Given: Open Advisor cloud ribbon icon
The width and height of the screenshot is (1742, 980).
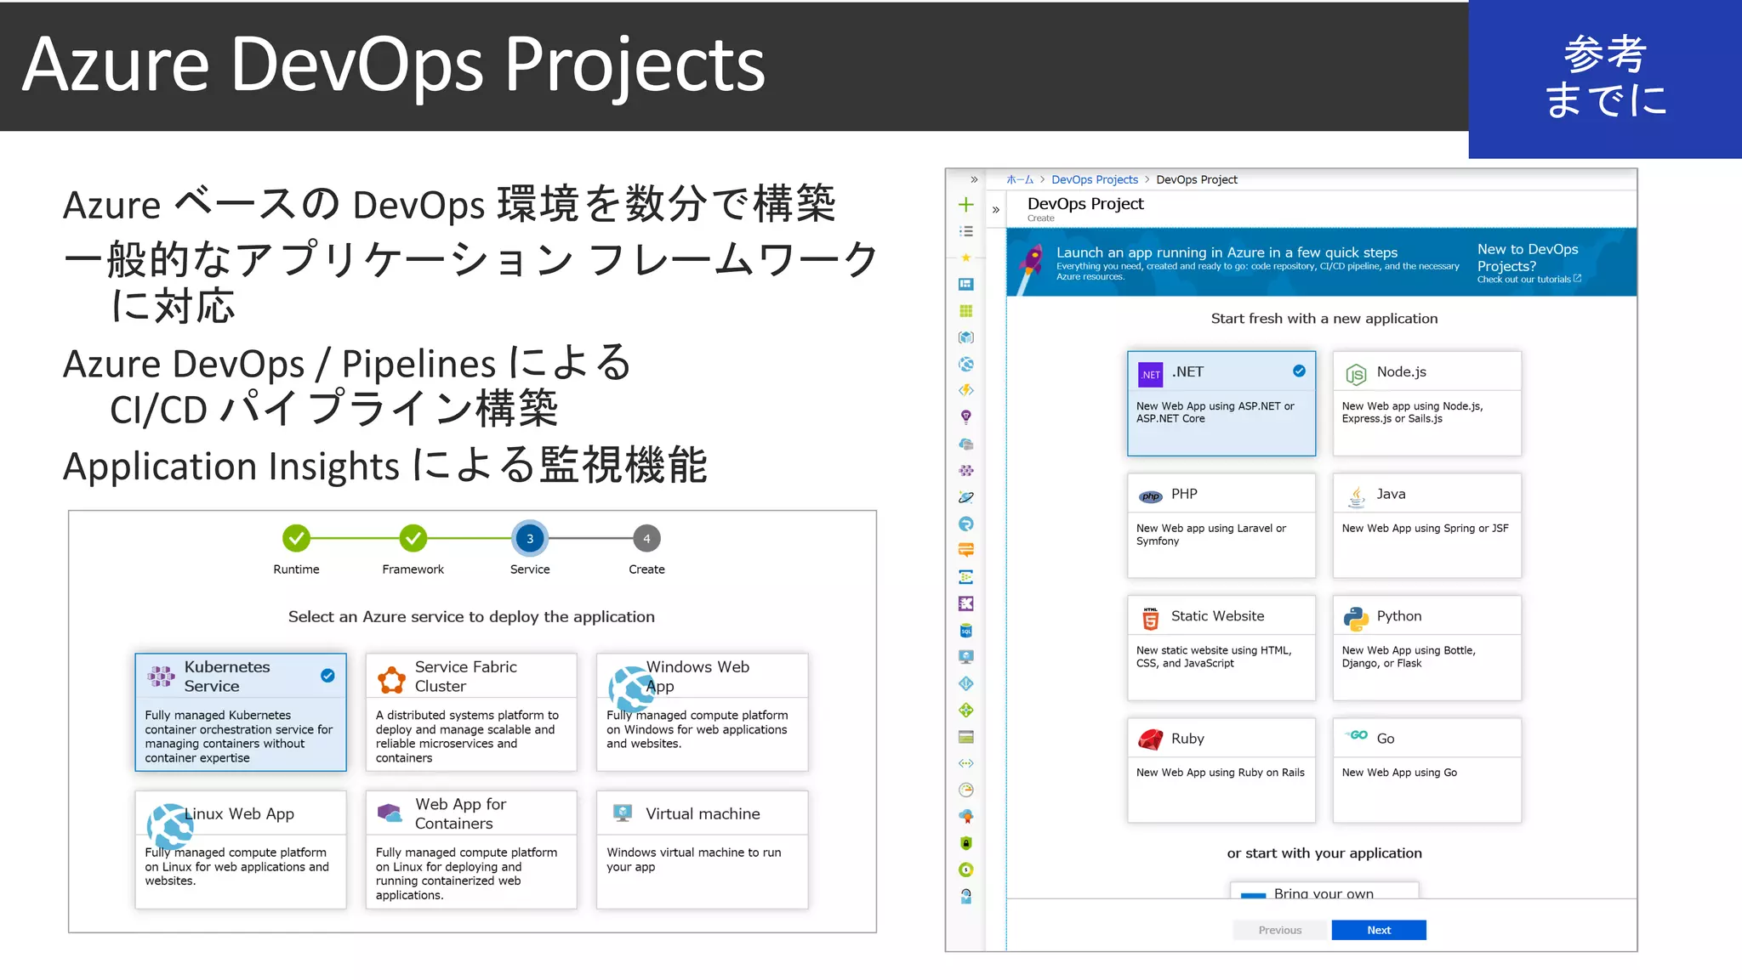Looking at the screenshot, I should (965, 817).
